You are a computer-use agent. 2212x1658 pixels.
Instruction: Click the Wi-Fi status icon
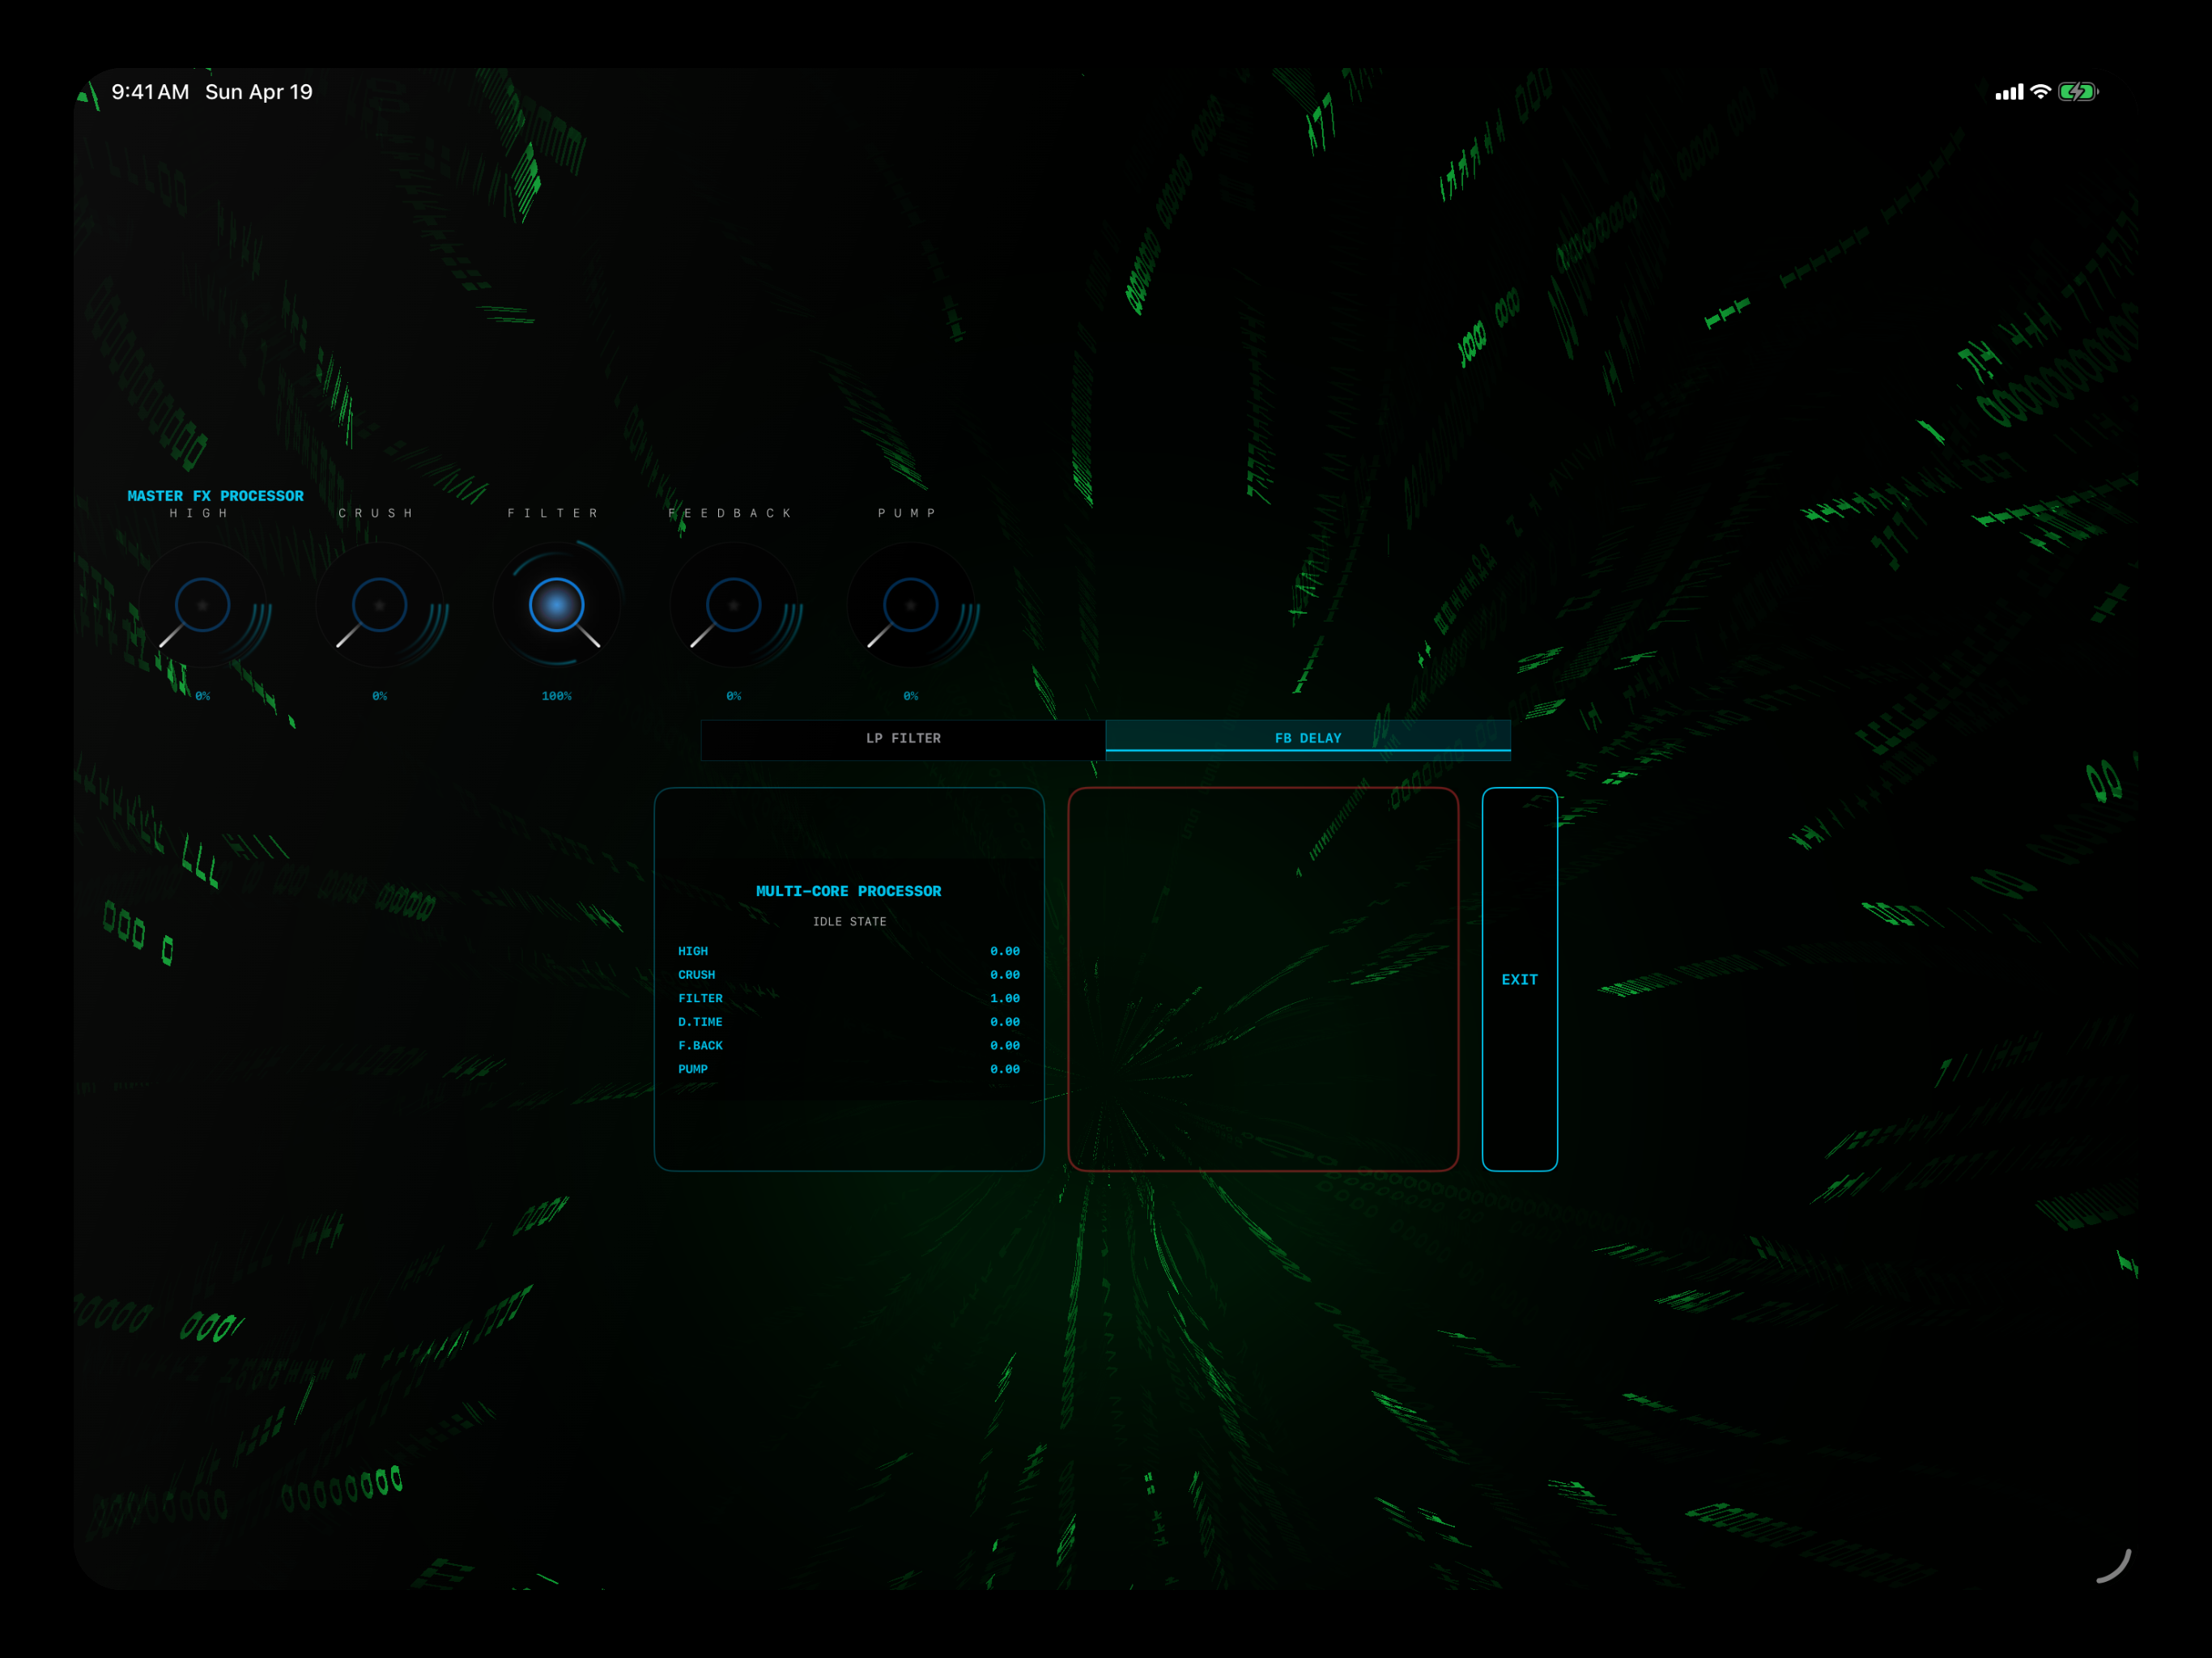pyautogui.click(x=2041, y=92)
